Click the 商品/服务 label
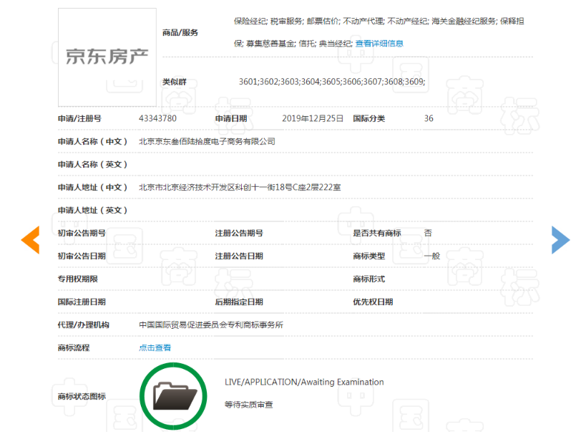 180,32
